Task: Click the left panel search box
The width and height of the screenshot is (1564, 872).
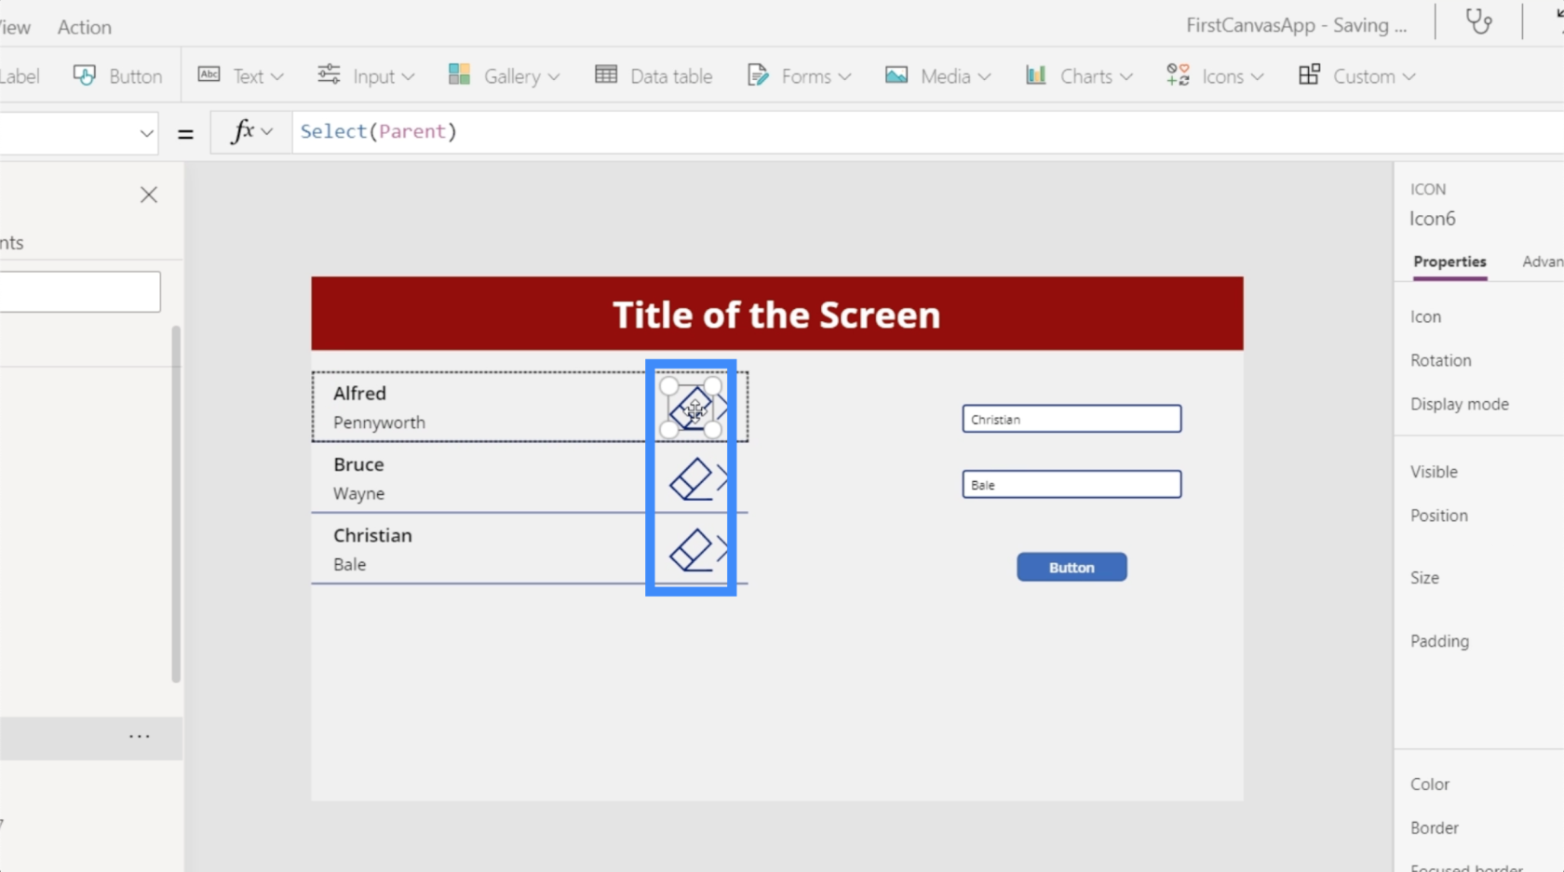Action: (80, 291)
